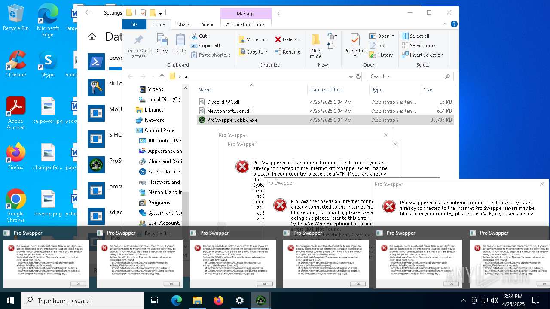Select carpower.jpg desktop file
The height and width of the screenshot is (309, 550).
click(48, 110)
